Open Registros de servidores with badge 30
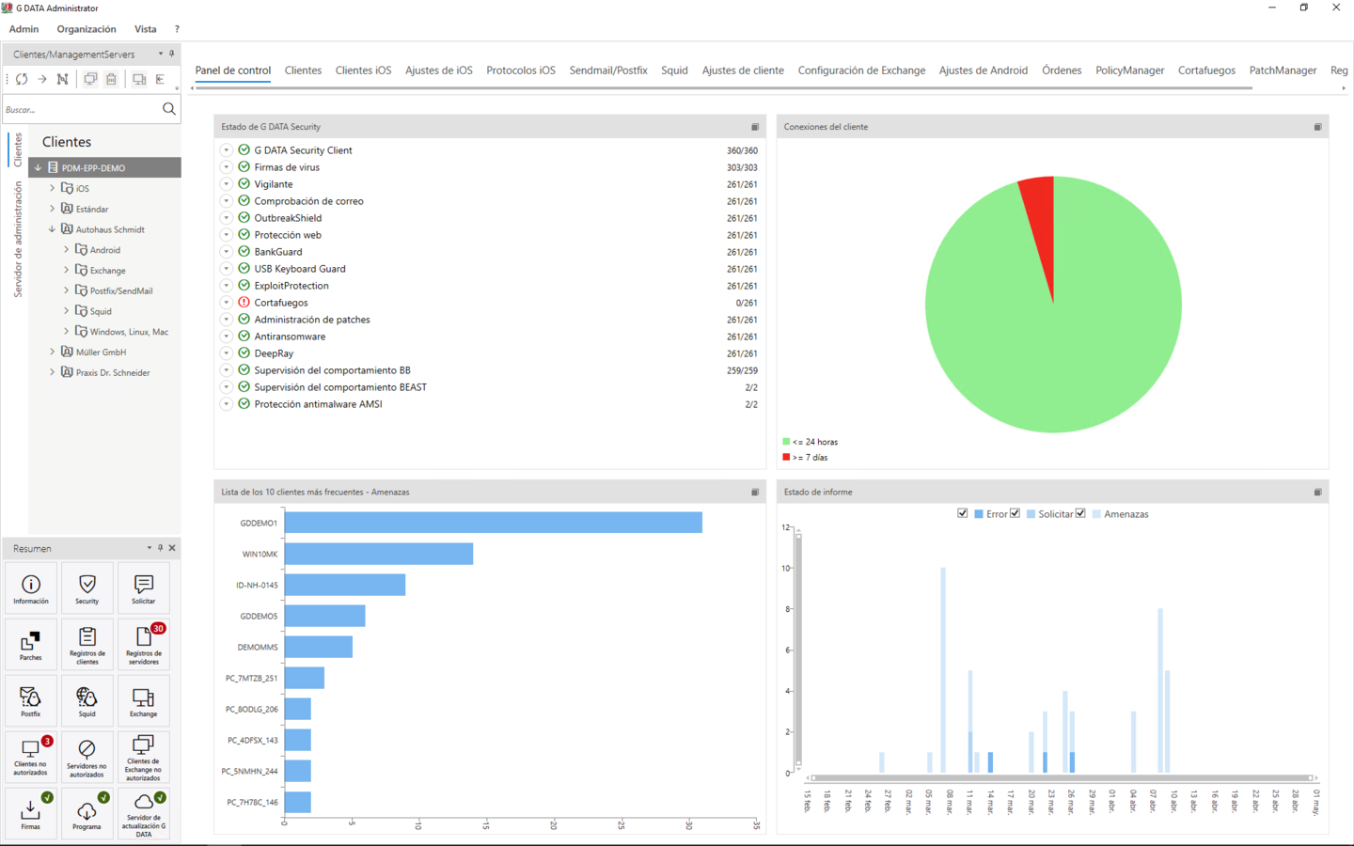The height and width of the screenshot is (846, 1354). pyautogui.click(x=143, y=645)
